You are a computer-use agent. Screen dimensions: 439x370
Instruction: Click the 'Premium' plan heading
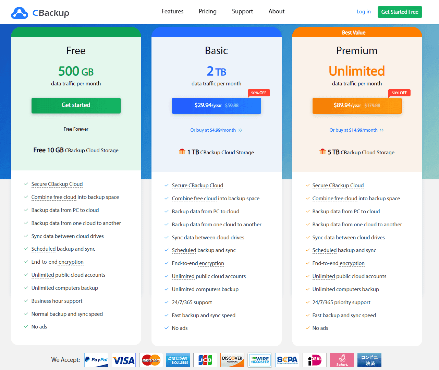(357, 51)
